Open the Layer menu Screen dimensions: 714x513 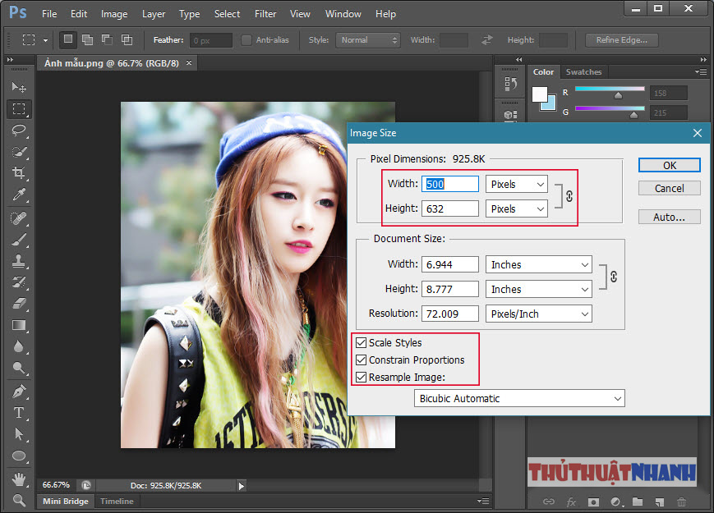click(154, 14)
